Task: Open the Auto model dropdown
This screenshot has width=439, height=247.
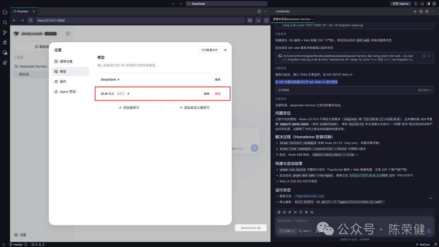Action: 305,231
